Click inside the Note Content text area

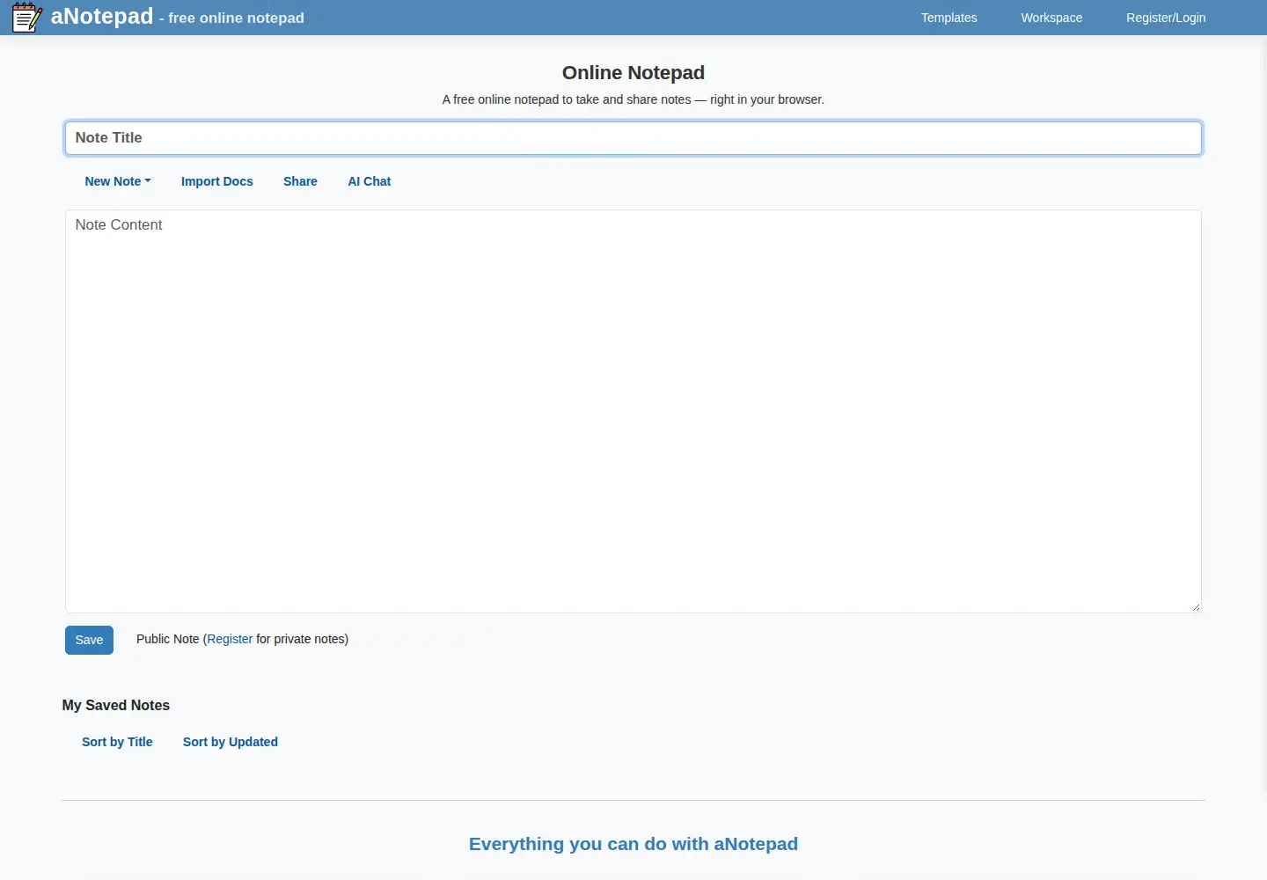(633, 411)
